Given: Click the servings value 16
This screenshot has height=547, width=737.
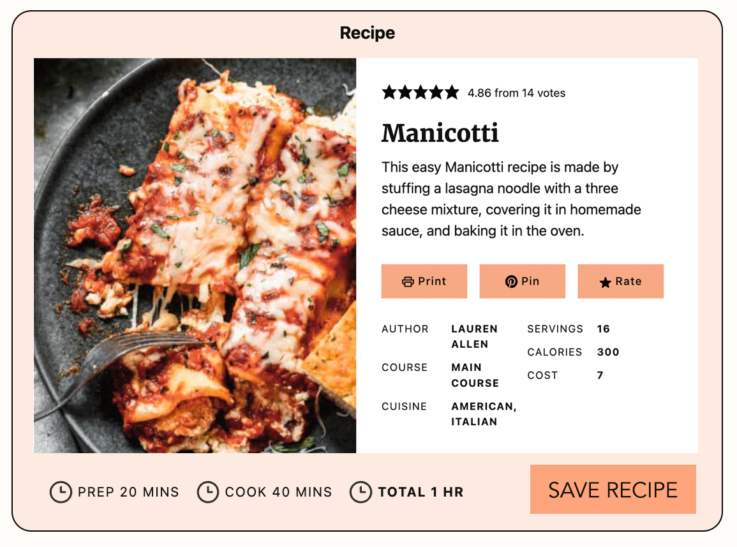Looking at the screenshot, I should click(x=604, y=329).
